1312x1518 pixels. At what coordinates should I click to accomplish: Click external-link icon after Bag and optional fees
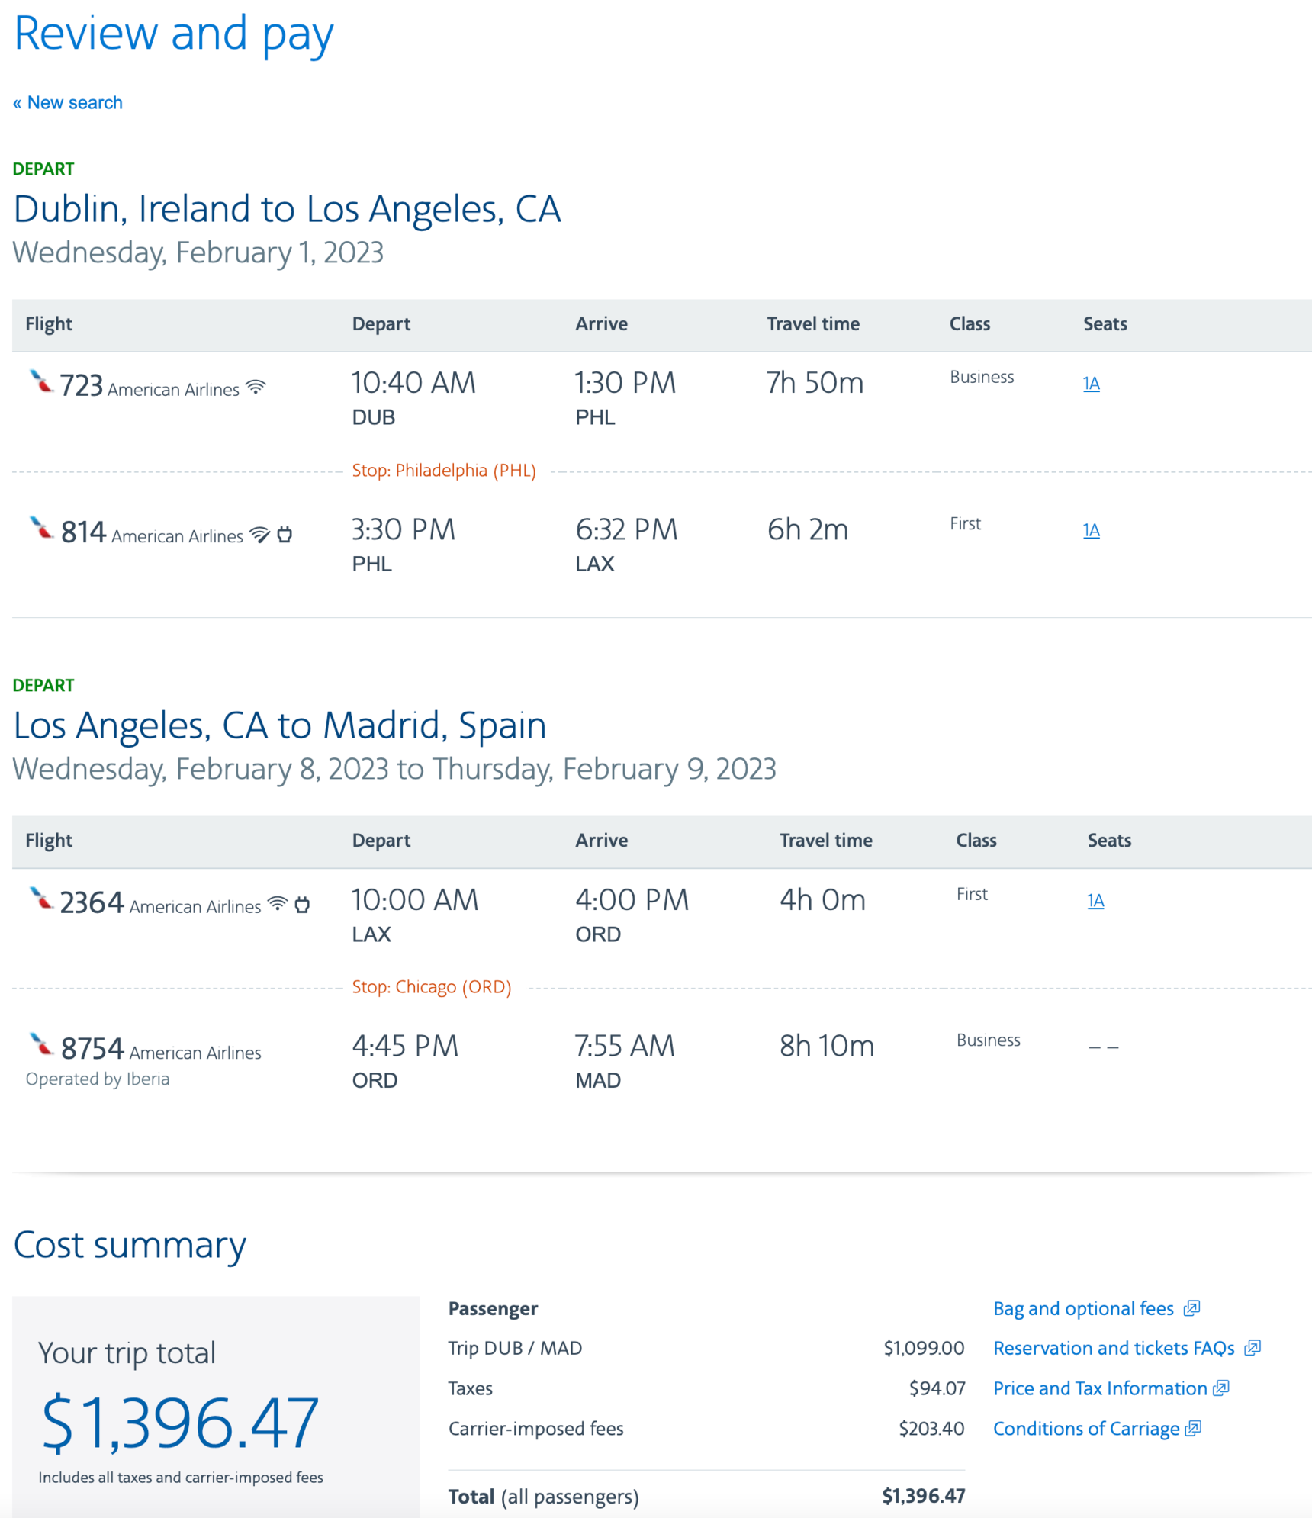(1191, 1309)
